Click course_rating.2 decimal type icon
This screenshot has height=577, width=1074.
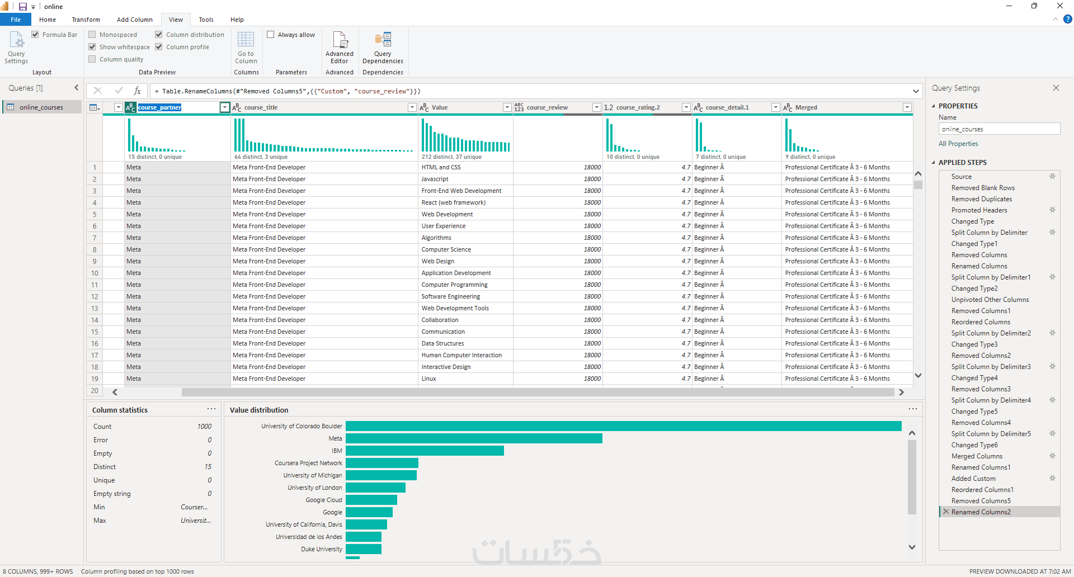pos(609,107)
